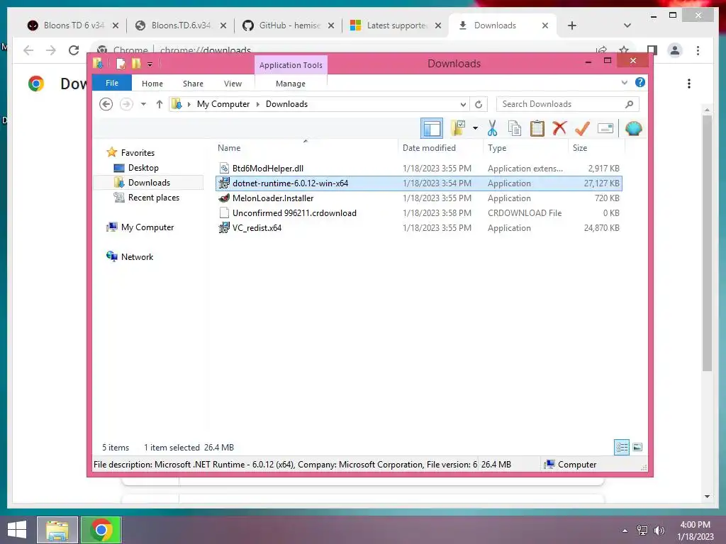Switch to the Bloons TD 6 v34 Chrome tab
This screenshot has width=726, height=544.
[x=74, y=25]
